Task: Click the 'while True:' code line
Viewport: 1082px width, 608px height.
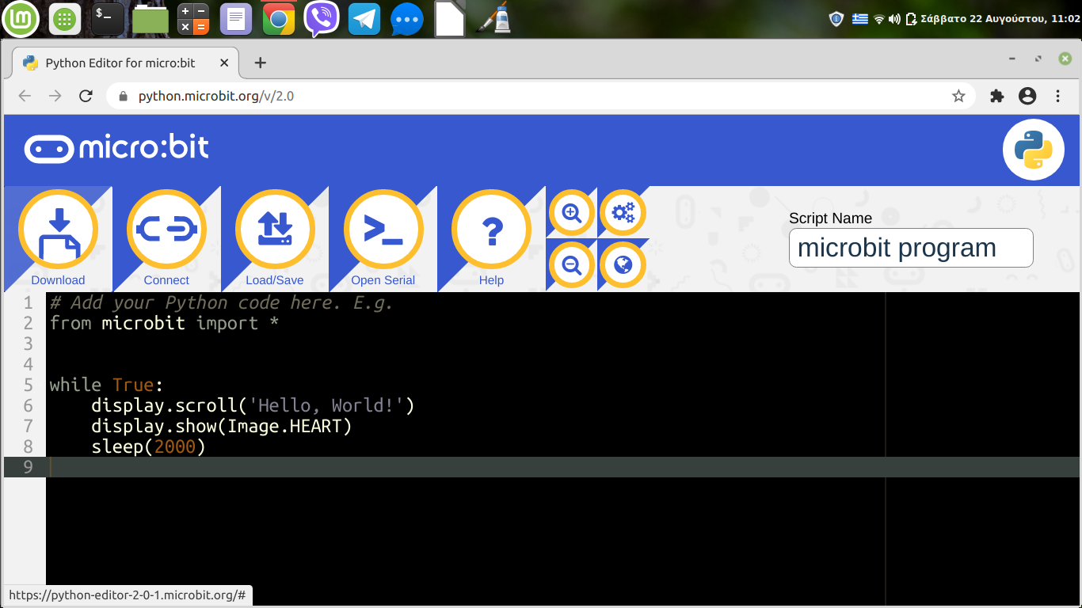Action: pos(106,385)
